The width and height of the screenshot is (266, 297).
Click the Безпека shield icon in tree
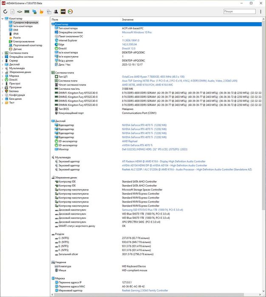coord(6,91)
